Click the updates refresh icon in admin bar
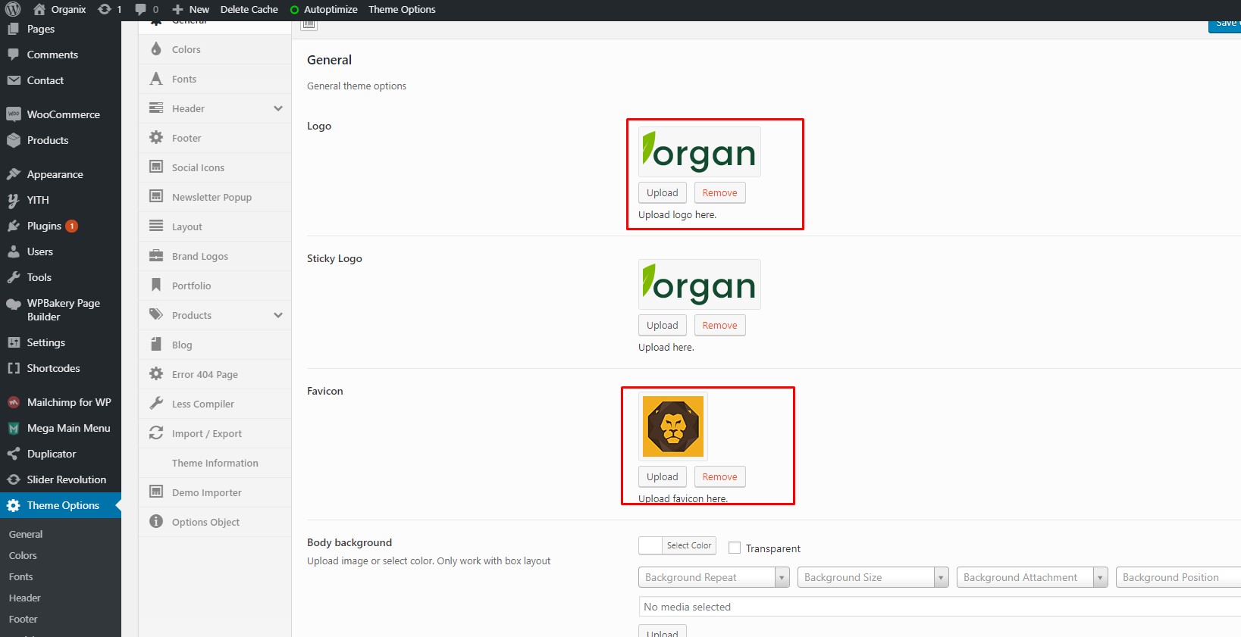Viewport: 1241px width, 637px height. (x=105, y=9)
